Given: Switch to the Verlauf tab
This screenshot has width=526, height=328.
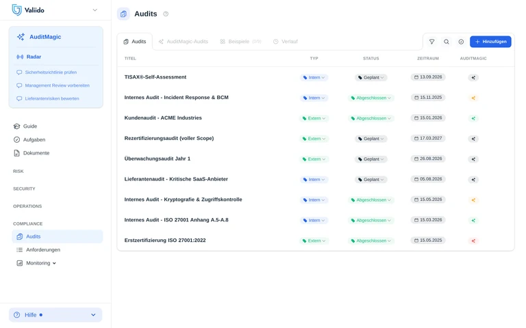Looking at the screenshot, I should [286, 42].
